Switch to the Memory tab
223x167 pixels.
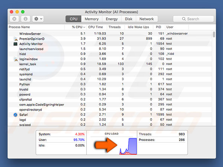[x=91, y=19]
